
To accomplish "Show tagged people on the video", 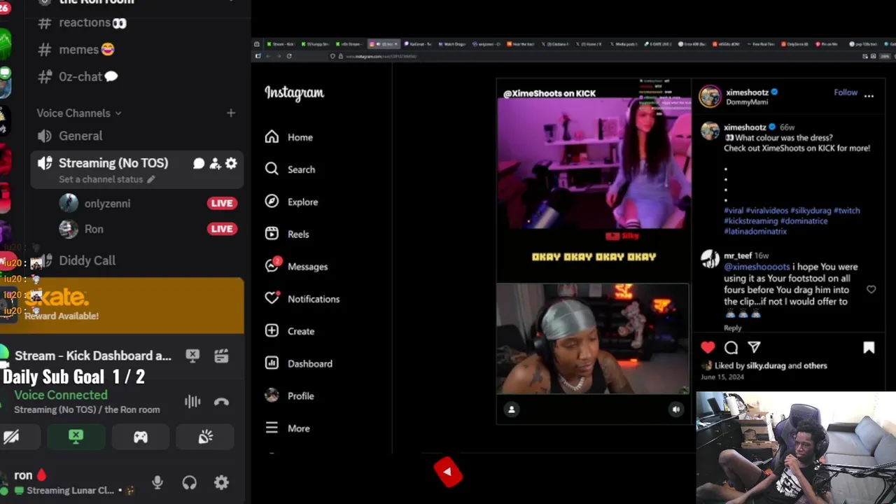I will (x=512, y=409).
